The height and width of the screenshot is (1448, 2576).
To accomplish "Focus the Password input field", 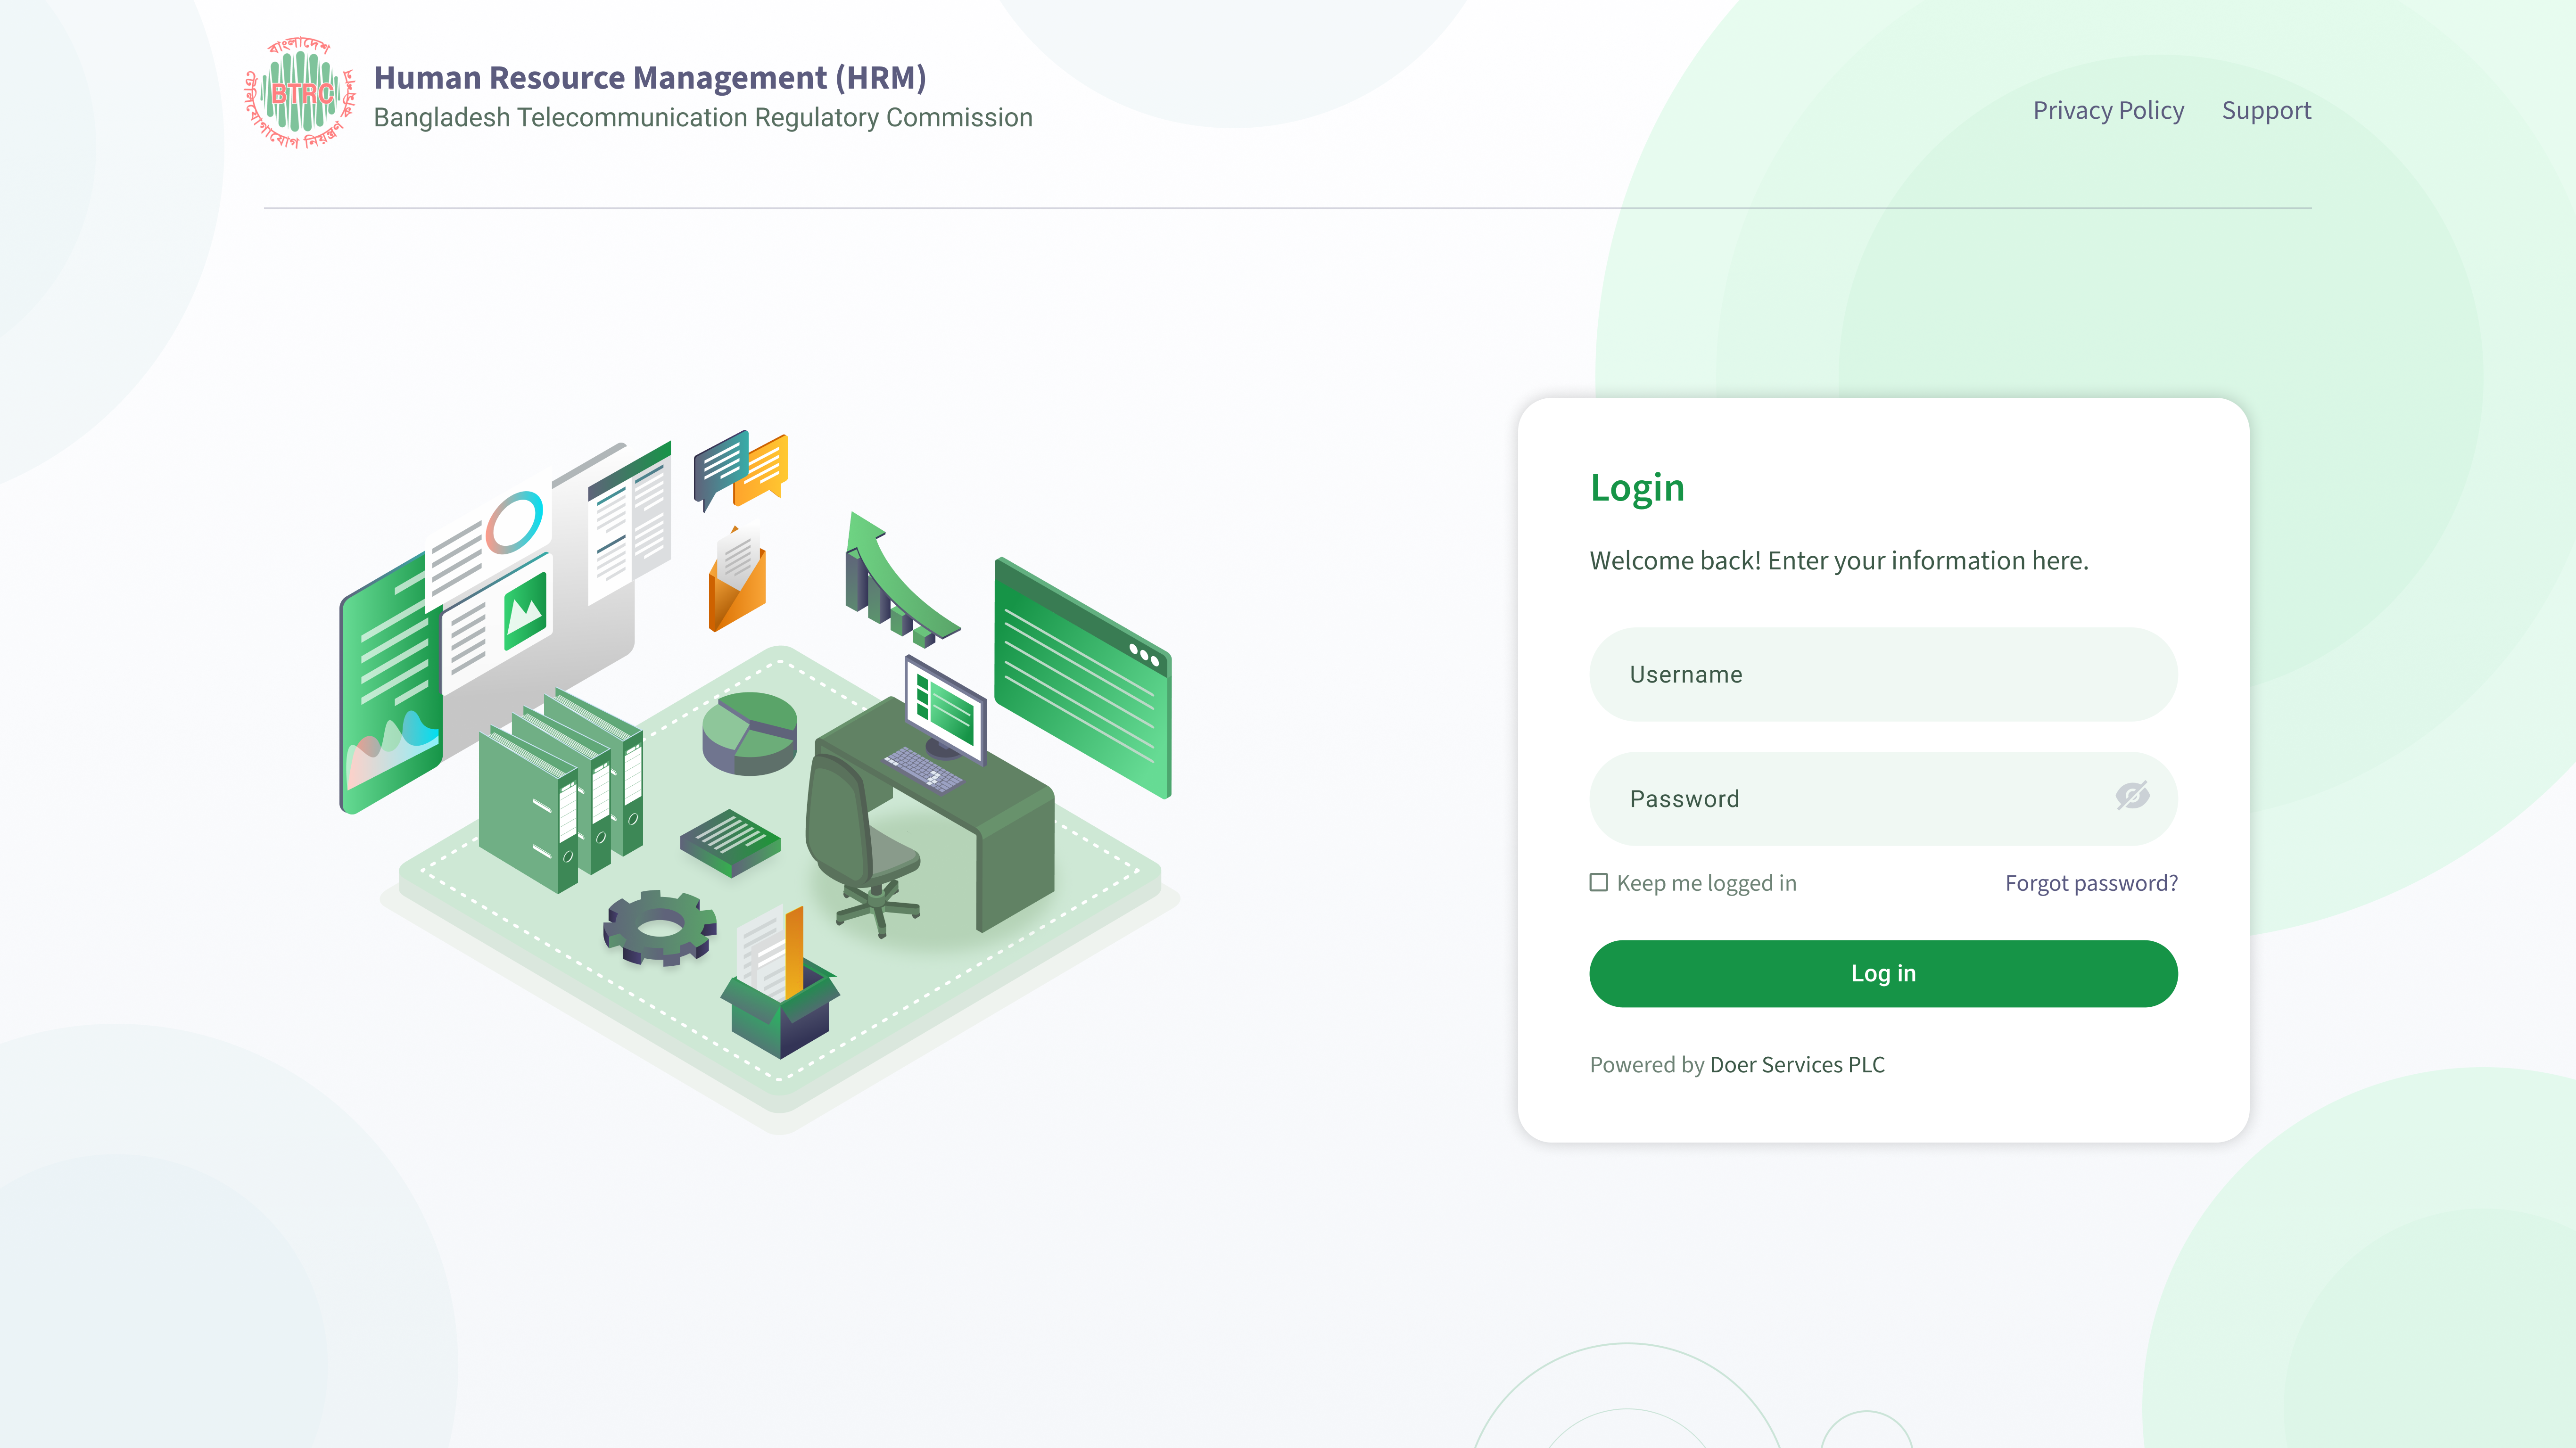I will pos(1850,799).
